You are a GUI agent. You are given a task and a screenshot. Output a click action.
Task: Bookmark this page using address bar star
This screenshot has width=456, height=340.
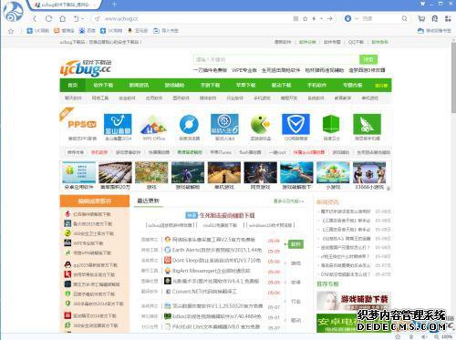tap(305, 19)
